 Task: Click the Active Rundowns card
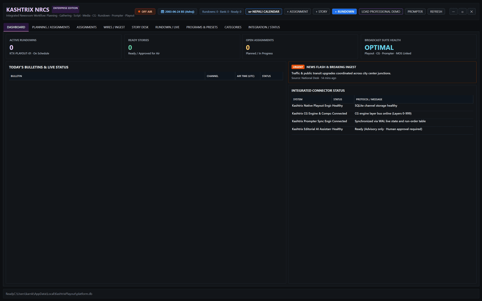tap(64, 47)
